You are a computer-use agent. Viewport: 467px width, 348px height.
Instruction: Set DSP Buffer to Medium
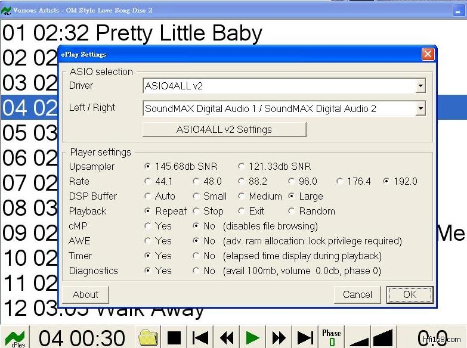(242, 196)
